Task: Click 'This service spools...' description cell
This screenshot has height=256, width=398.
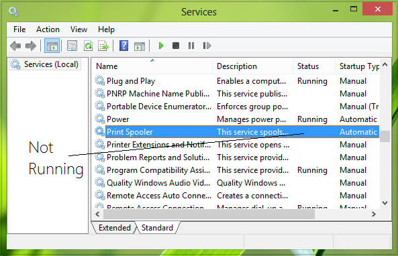Action: point(252,132)
